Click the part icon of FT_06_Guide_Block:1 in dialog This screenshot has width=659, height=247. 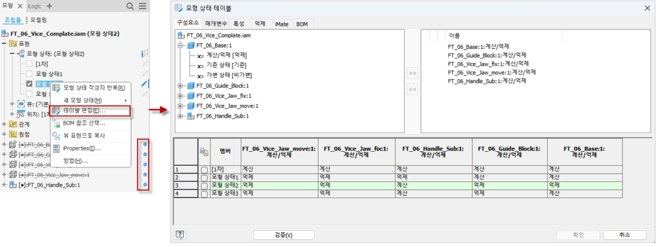point(190,86)
